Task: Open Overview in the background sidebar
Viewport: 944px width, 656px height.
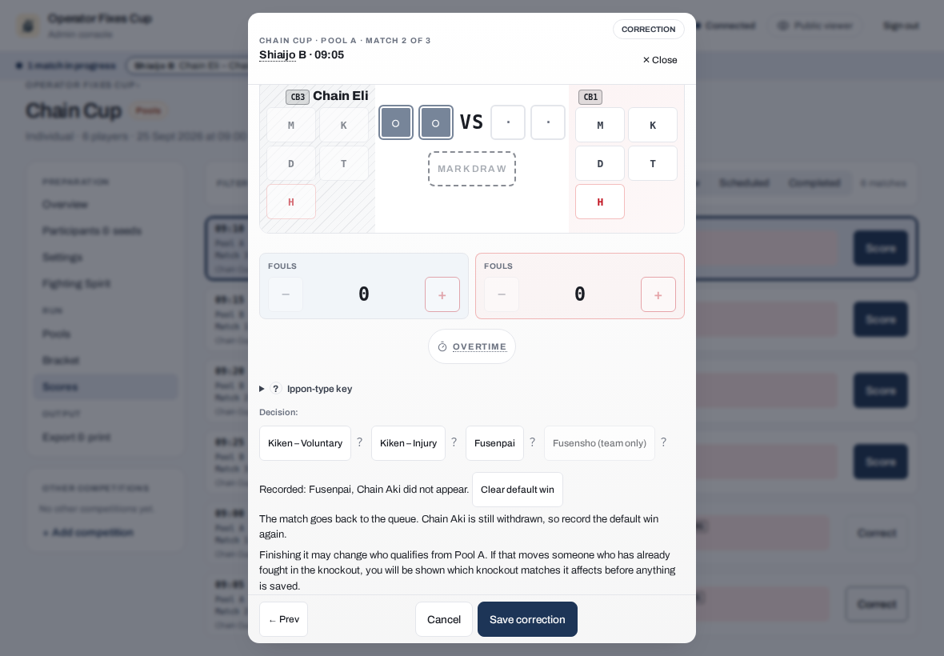Action: pyautogui.click(x=65, y=205)
